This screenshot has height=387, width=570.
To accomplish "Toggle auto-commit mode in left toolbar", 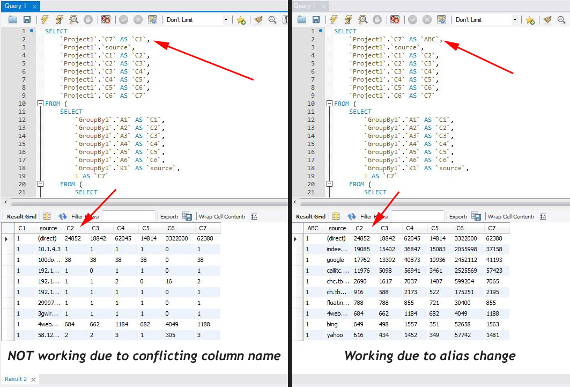I will pyautogui.click(x=153, y=20).
